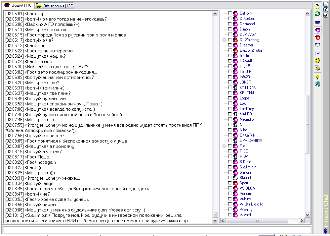
Task: Click the envelope message icon in toolbar
Action: [317, 53]
